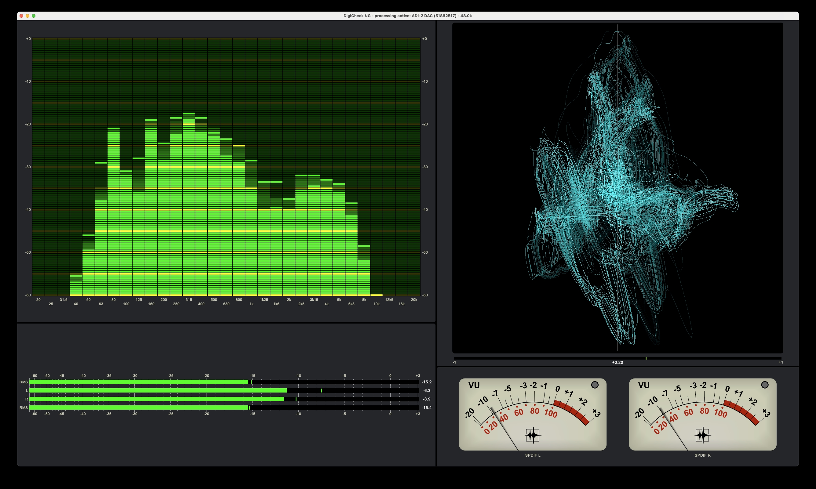This screenshot has width=816, height=489.
Task: Click the 1k6 frequency label
Action: pos(276,304)
